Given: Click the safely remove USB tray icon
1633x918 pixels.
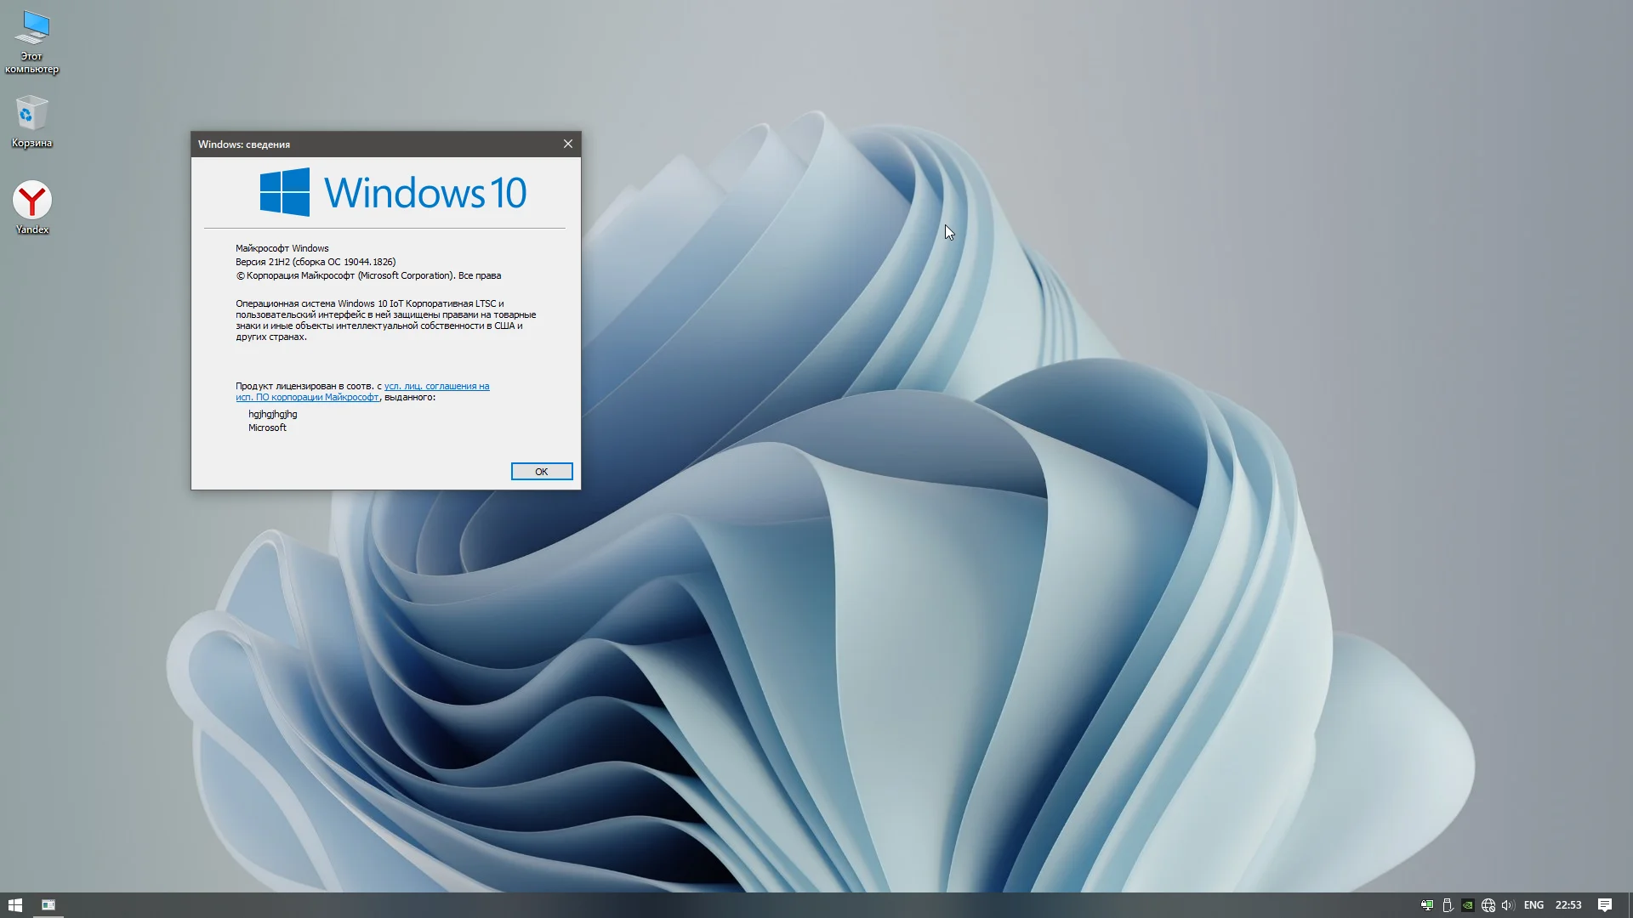Looking at the screenshot, I should pos(1448,905).
